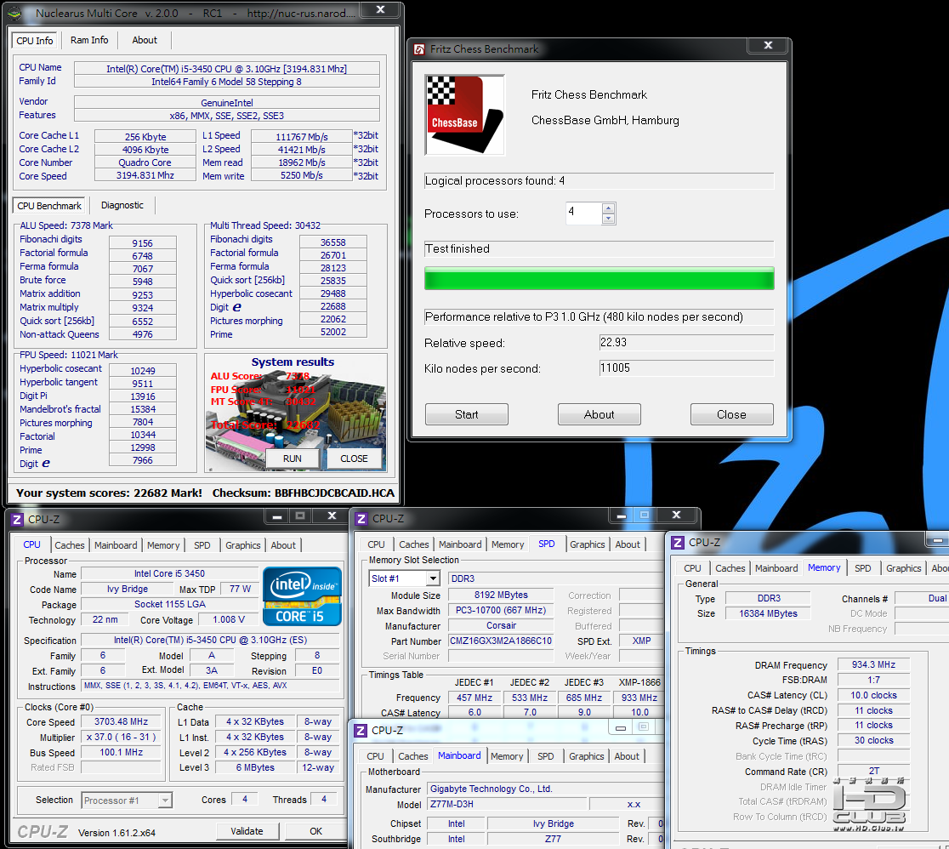The width and height of the screenshot is (949, 849).
Task: Start the Fritz Chess Benchmark
Action: pyautogui.click(x=467, y=414)
